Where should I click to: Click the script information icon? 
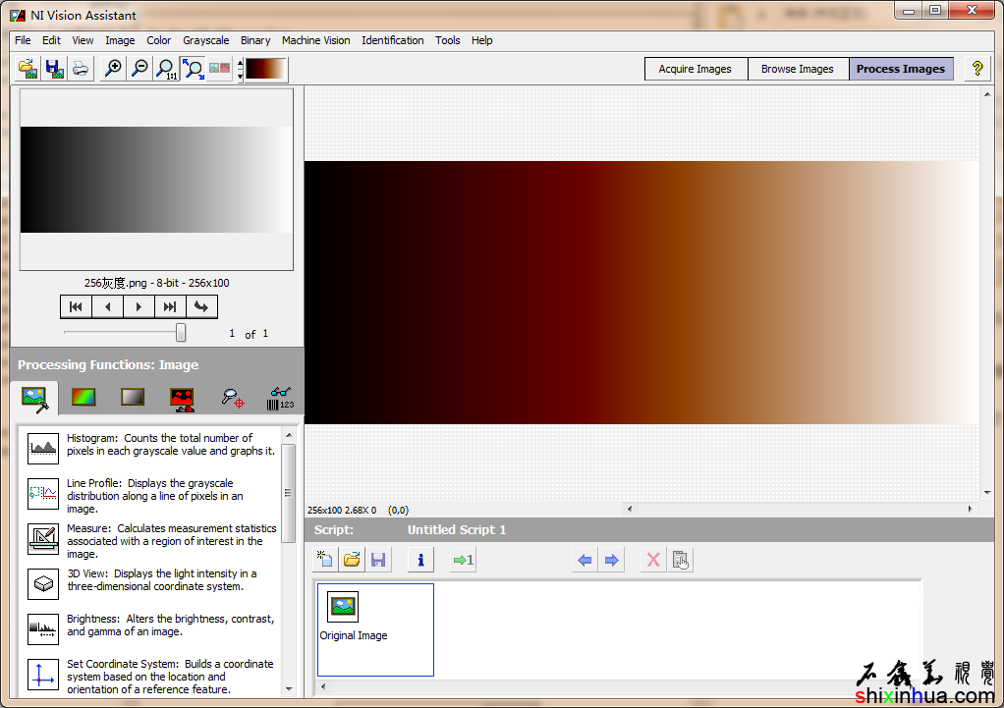[x=420, y=560]
